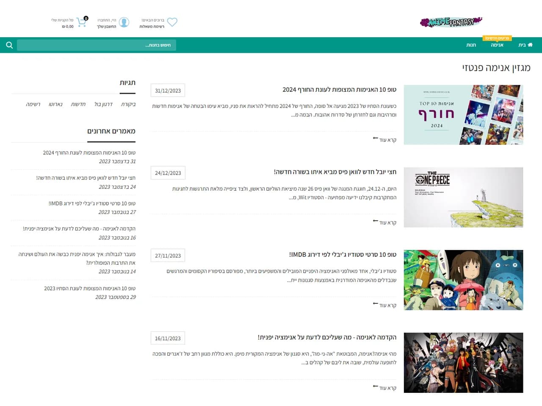Click the search magnifier icon

tap(9, 45)
